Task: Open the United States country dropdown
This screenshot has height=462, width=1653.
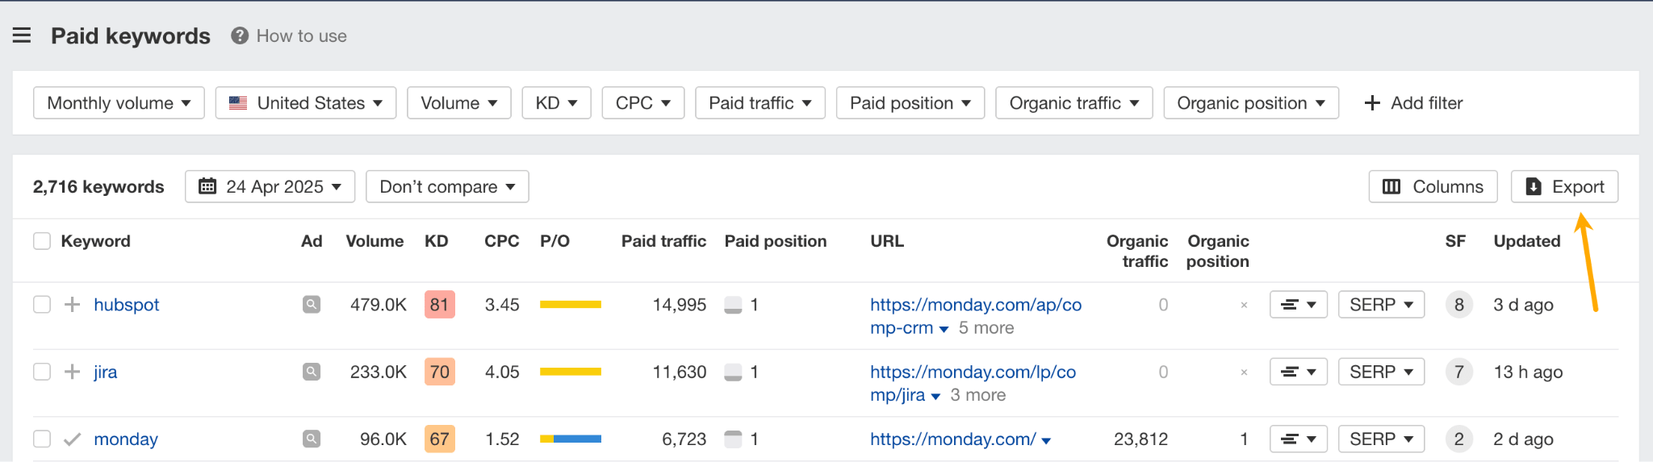Action: (x=306, y=103)
